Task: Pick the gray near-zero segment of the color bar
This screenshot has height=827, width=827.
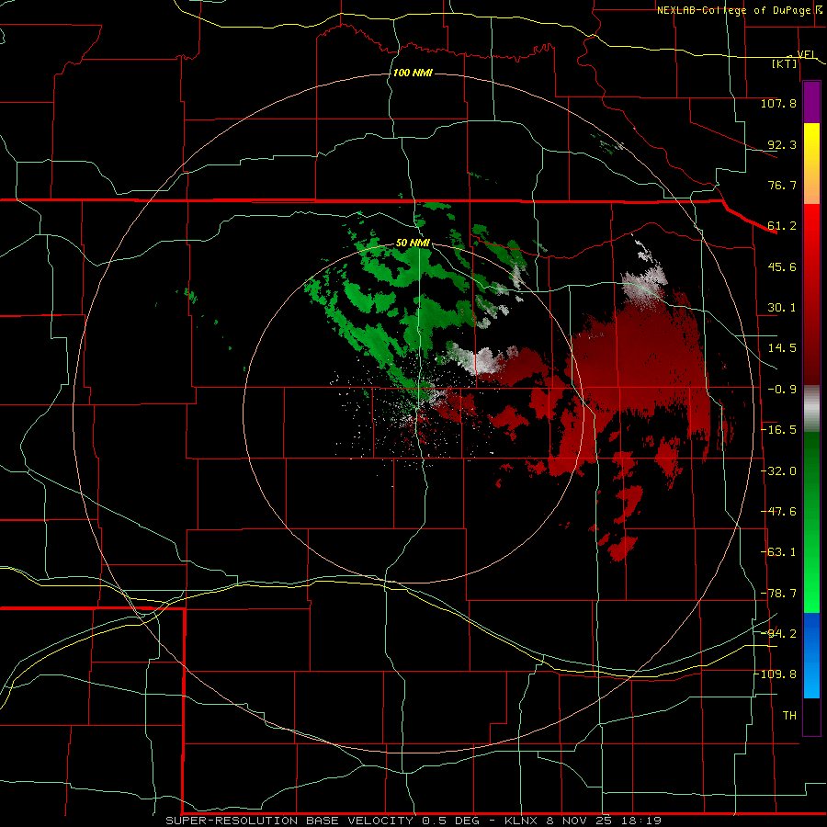Action: tap(811, 409)
